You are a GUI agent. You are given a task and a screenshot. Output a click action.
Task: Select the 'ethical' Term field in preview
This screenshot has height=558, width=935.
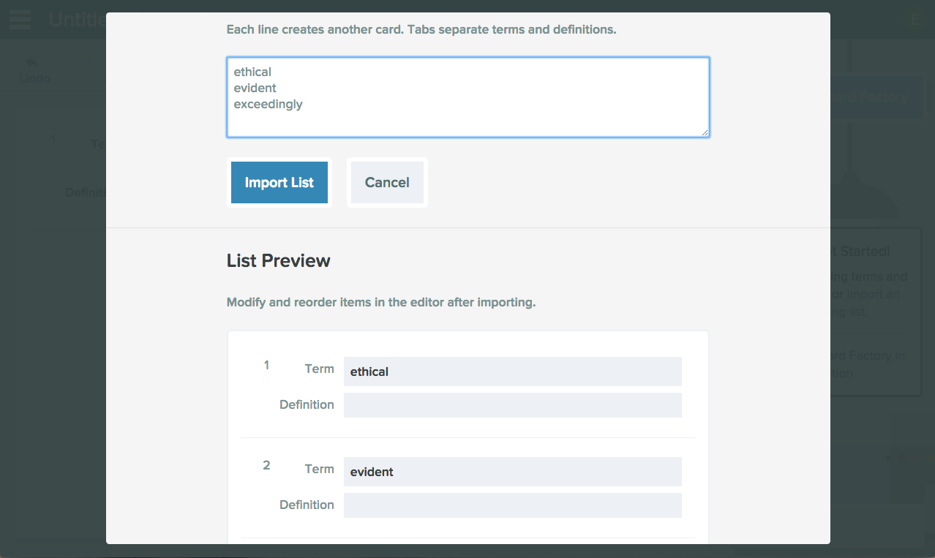pyautogui.click(x=512, y=371)
